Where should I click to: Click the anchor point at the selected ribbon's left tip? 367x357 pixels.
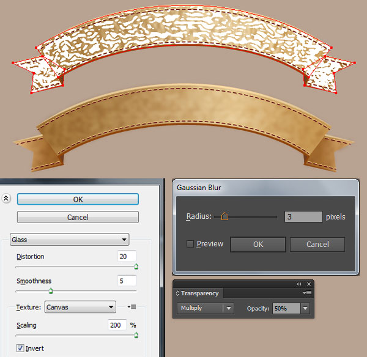click(x=13, y=63)
